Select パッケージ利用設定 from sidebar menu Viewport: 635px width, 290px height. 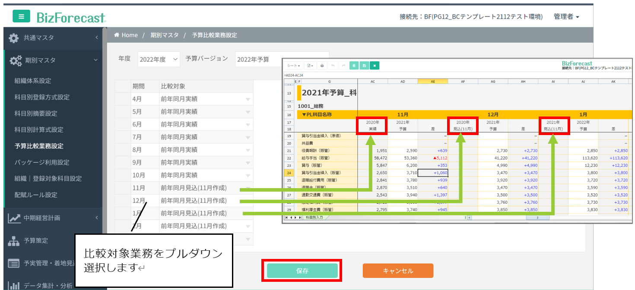click(x=42, y=162)
